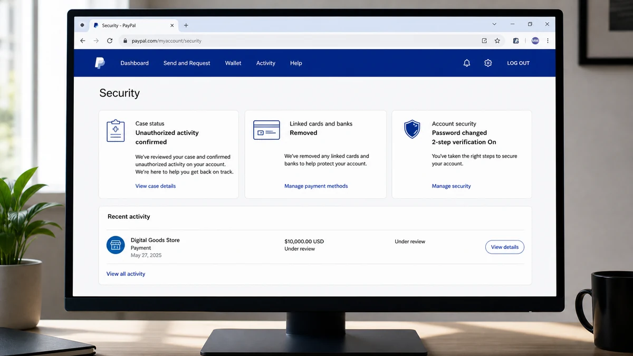
Task: Click 'Password changed' text
Action: (x=459, y=133)
